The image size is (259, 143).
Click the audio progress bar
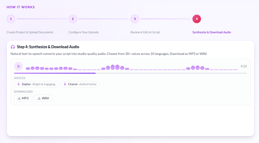pyautogui.click(x=130, y=73)
